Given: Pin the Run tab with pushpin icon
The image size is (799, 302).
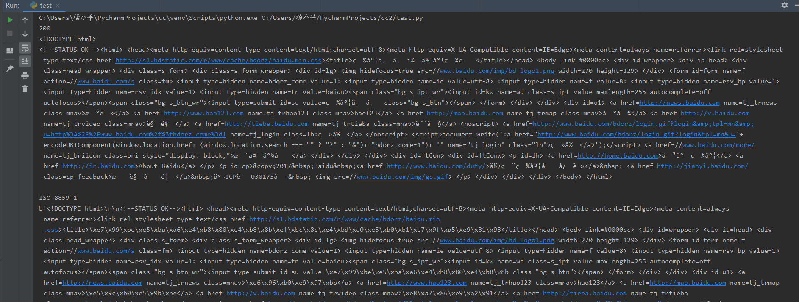Looking at the screenshot, I should tap(10, 68).
